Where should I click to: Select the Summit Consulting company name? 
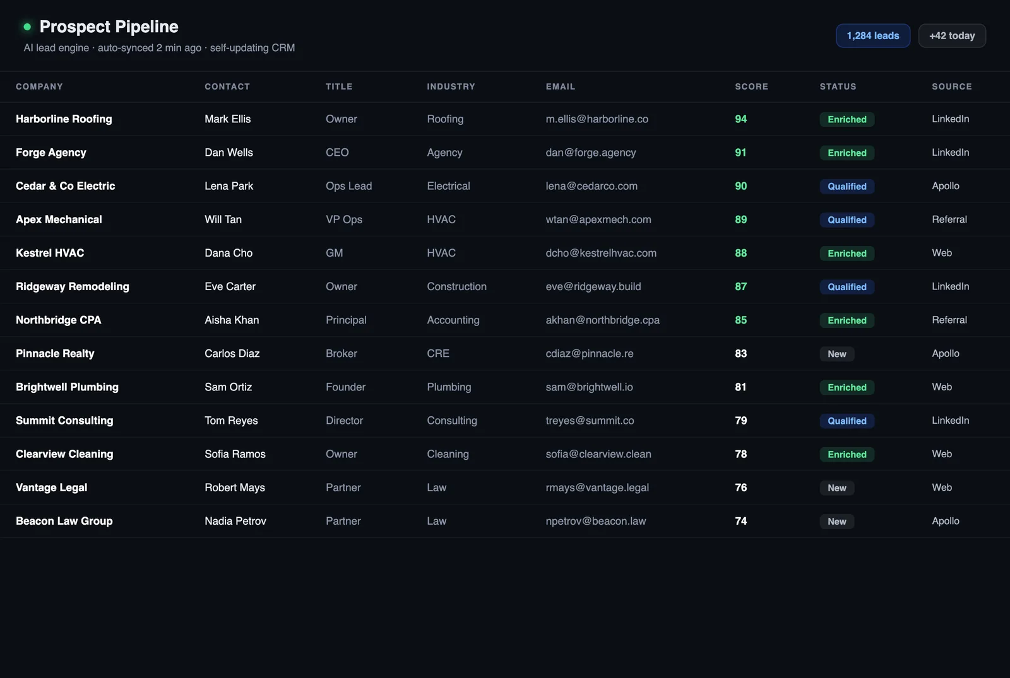(64, 421)
